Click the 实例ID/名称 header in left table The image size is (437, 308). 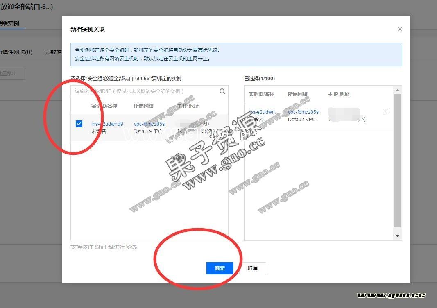104,106
